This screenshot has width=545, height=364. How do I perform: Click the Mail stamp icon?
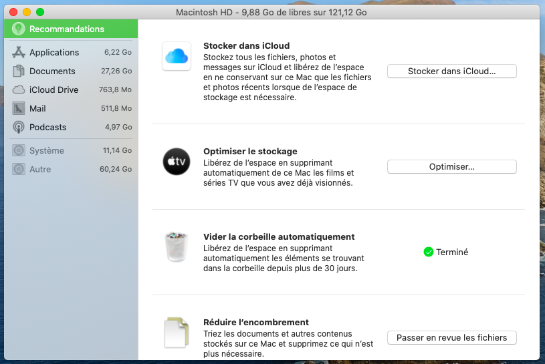19,109
